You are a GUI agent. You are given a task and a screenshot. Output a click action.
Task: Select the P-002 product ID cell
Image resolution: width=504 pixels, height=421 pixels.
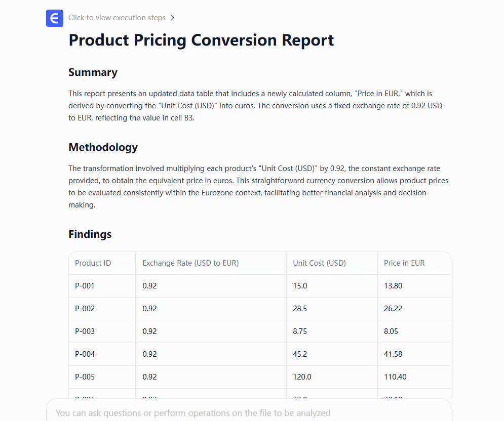[x=85, y=309]
